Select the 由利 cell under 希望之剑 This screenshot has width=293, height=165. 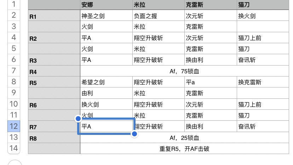(x=106, y=93)
